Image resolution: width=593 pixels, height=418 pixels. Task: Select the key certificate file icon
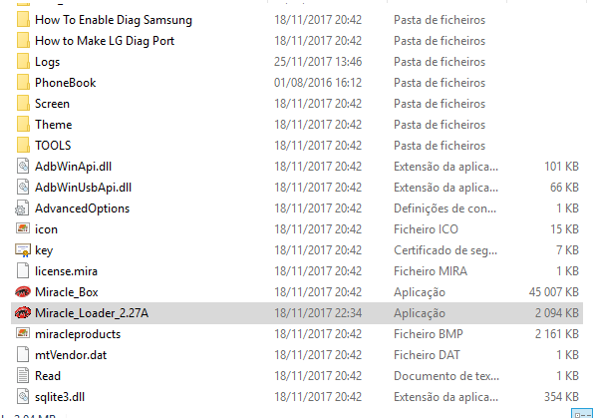(x=23, y=250)
